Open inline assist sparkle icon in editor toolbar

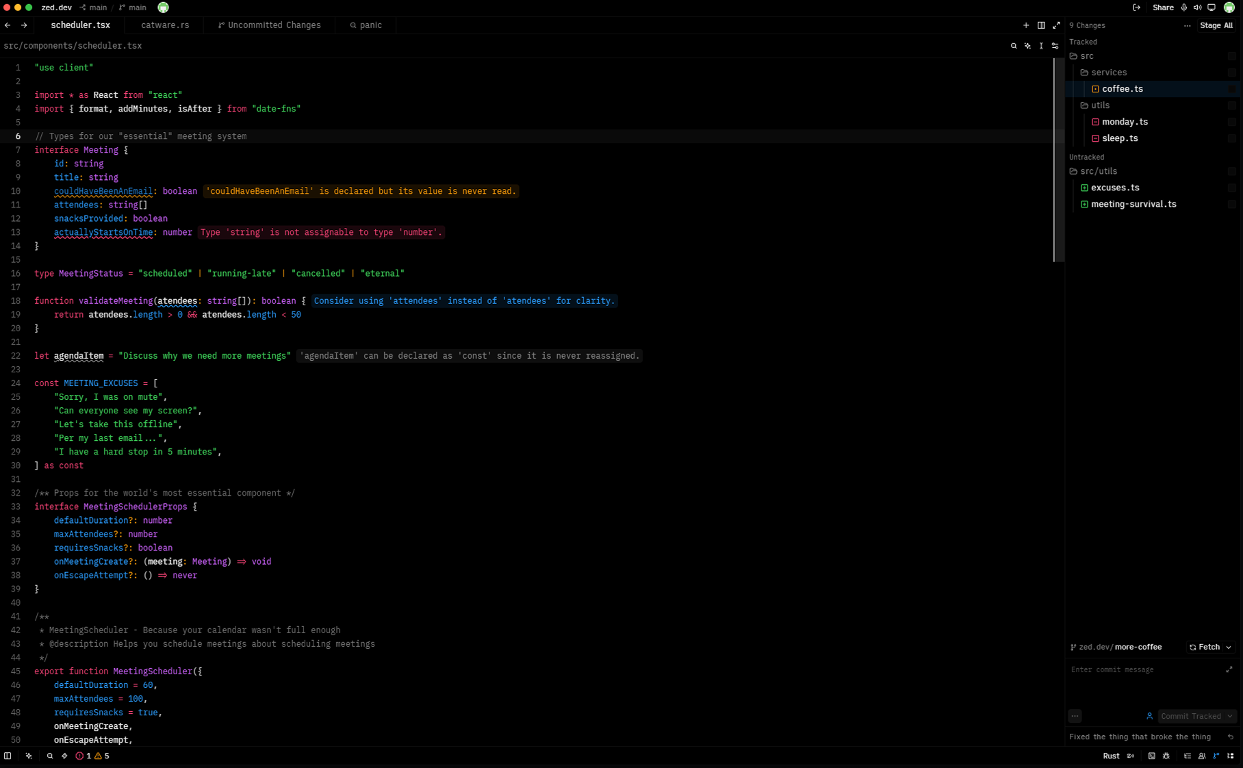pyautogui.click(x=1027, y=46)
